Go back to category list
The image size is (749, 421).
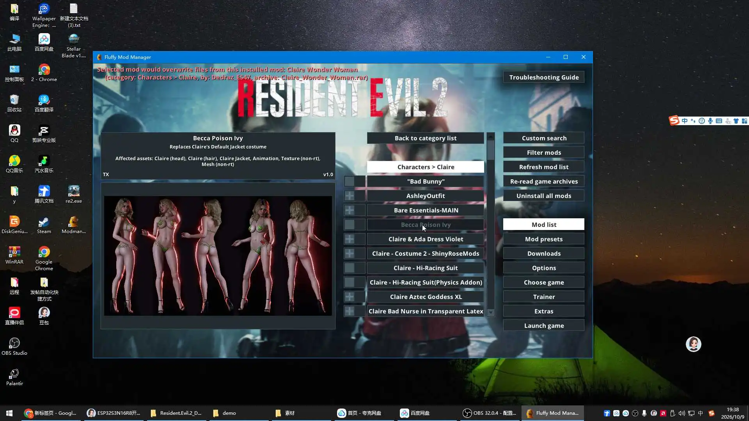[426, 138]
